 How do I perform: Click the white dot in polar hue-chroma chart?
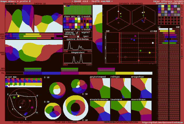pyautogui.click(x=20, y=107)
